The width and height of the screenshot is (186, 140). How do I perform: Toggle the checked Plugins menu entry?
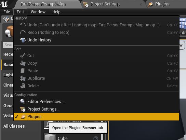[96, 117]
